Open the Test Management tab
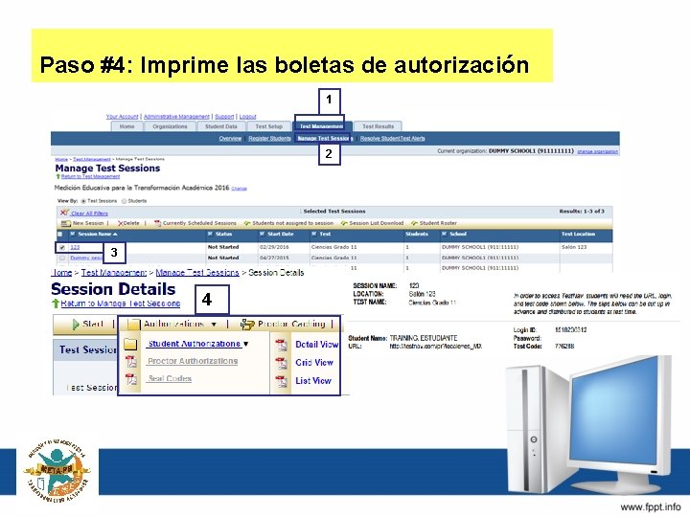 coord(321,126)
